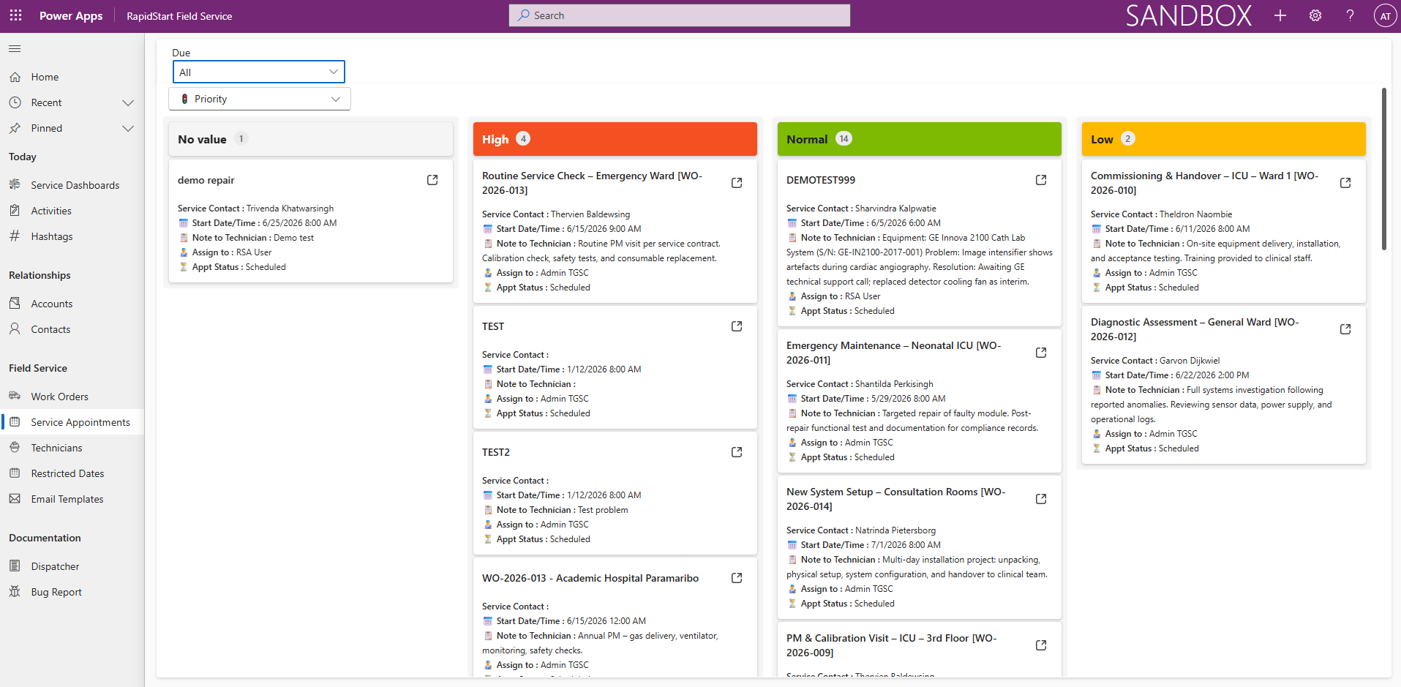Click 'Service Contact : Shantilda Perkisingh' text
Viewport: 1401px width, 687px height.
(860, 384)
